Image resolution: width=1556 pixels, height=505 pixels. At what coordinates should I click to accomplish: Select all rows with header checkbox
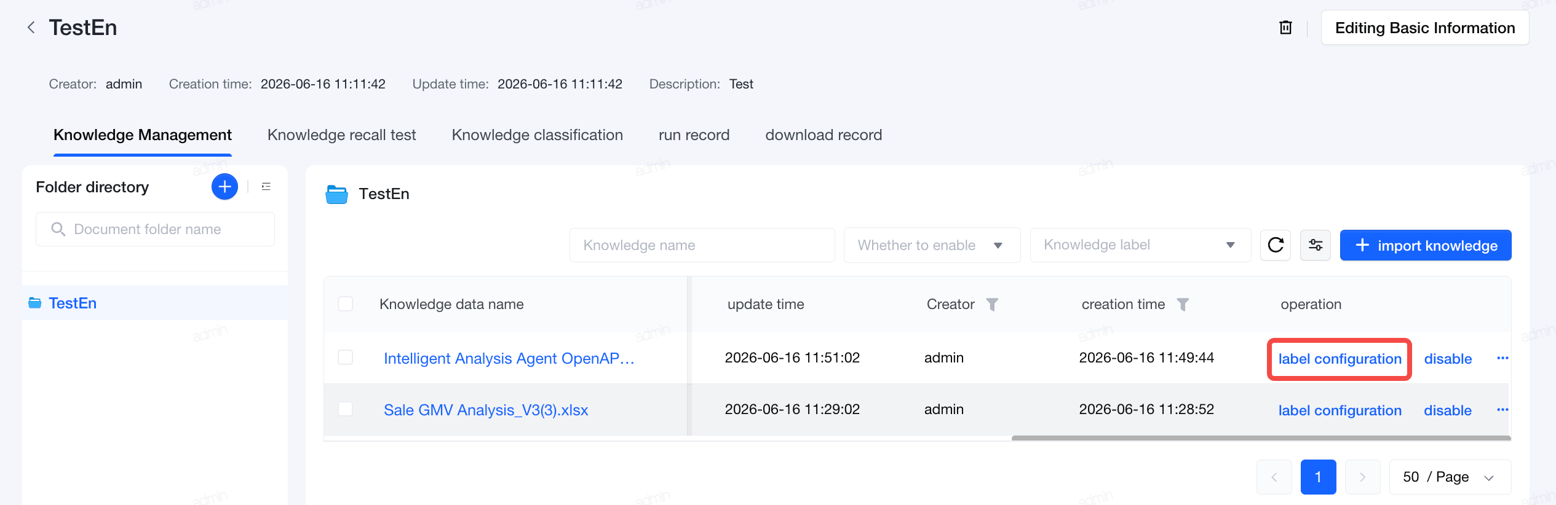(346, 303)
